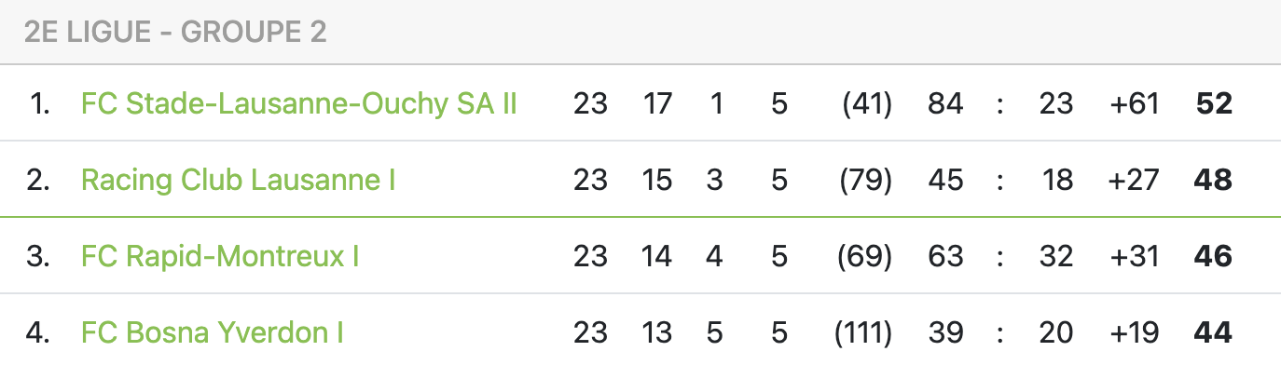The height and width of the screenshot is (365, 1281).
Task: Select the +31 goal difference value
Action: click(x=1134, y=256)
